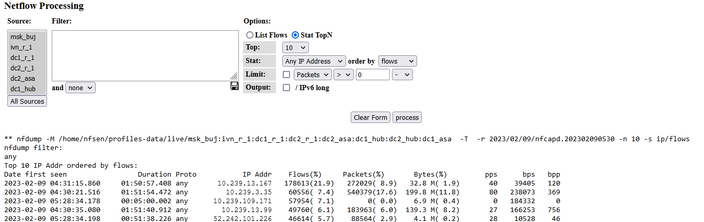Click the bps value 184332
Image resolution: width=704 pixels, height=222 pixels.
523,201
